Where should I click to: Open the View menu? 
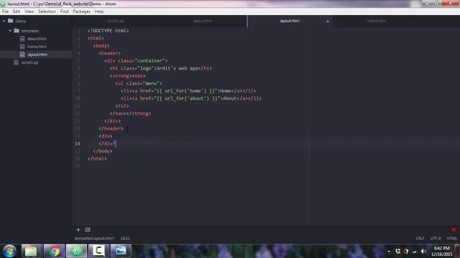pos(29,11)
